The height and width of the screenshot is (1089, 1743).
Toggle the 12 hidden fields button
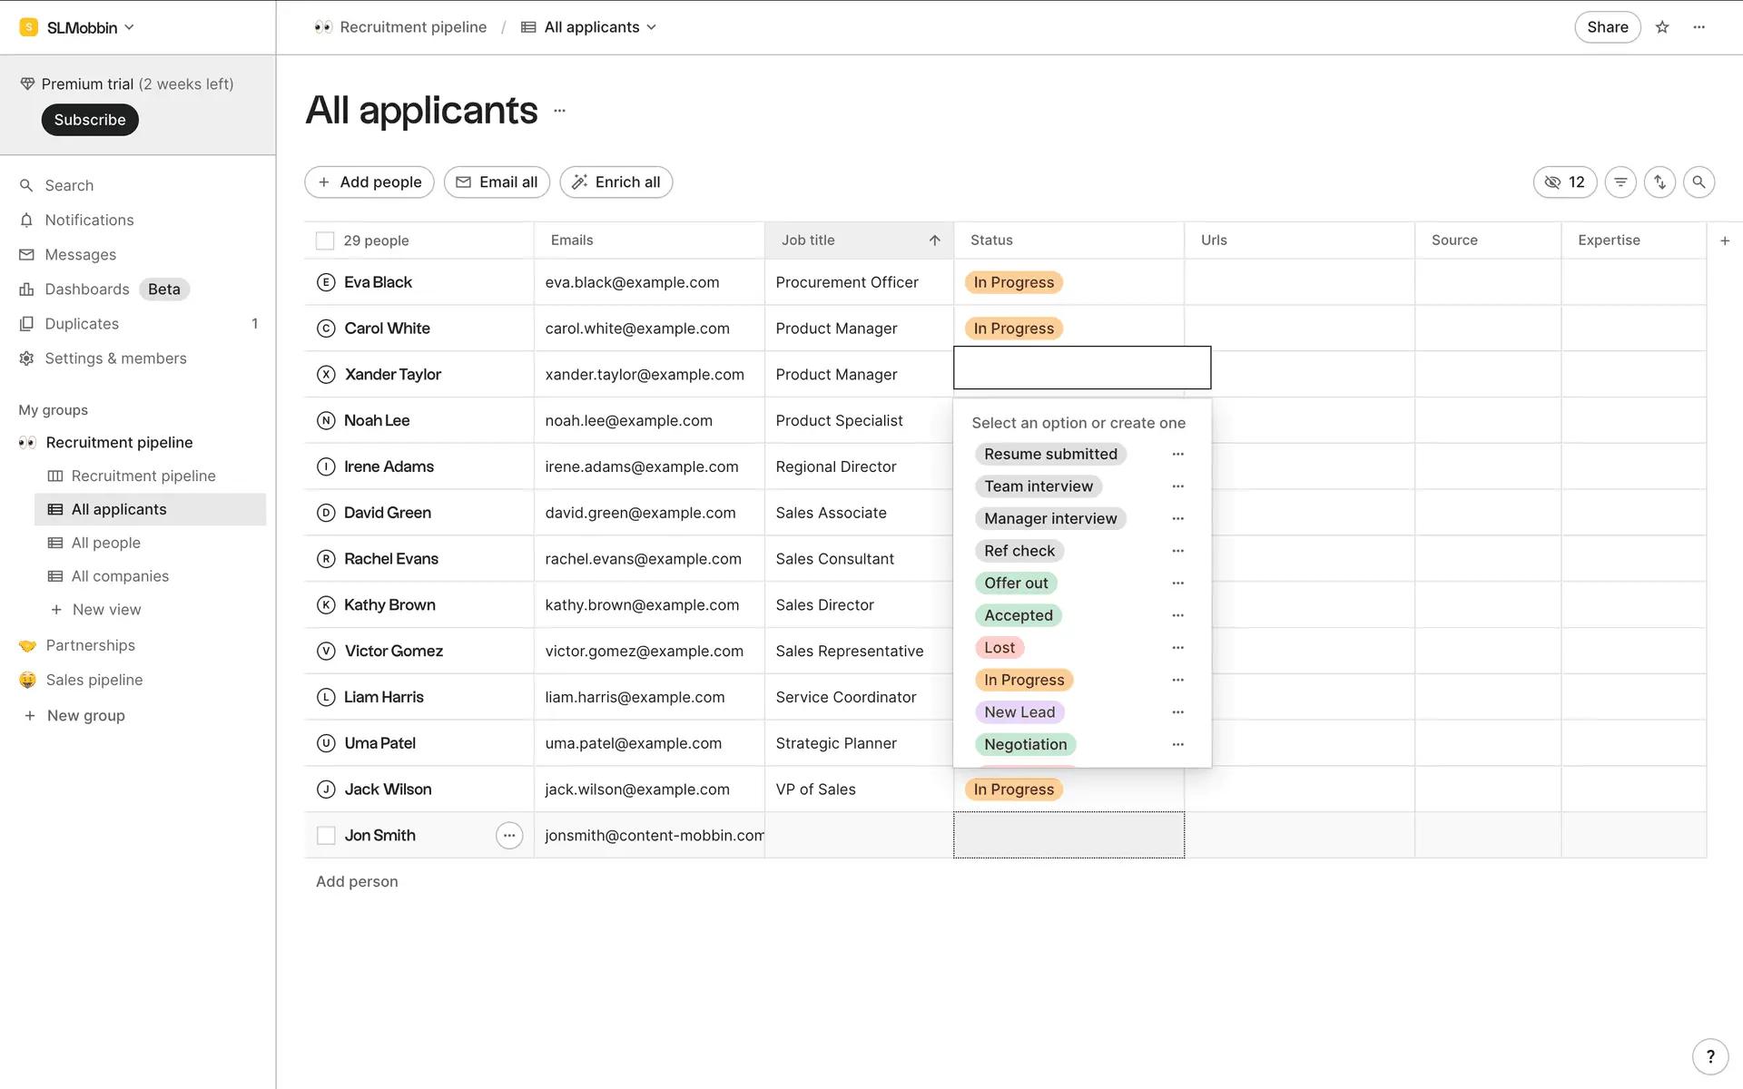coord(1564,182)
